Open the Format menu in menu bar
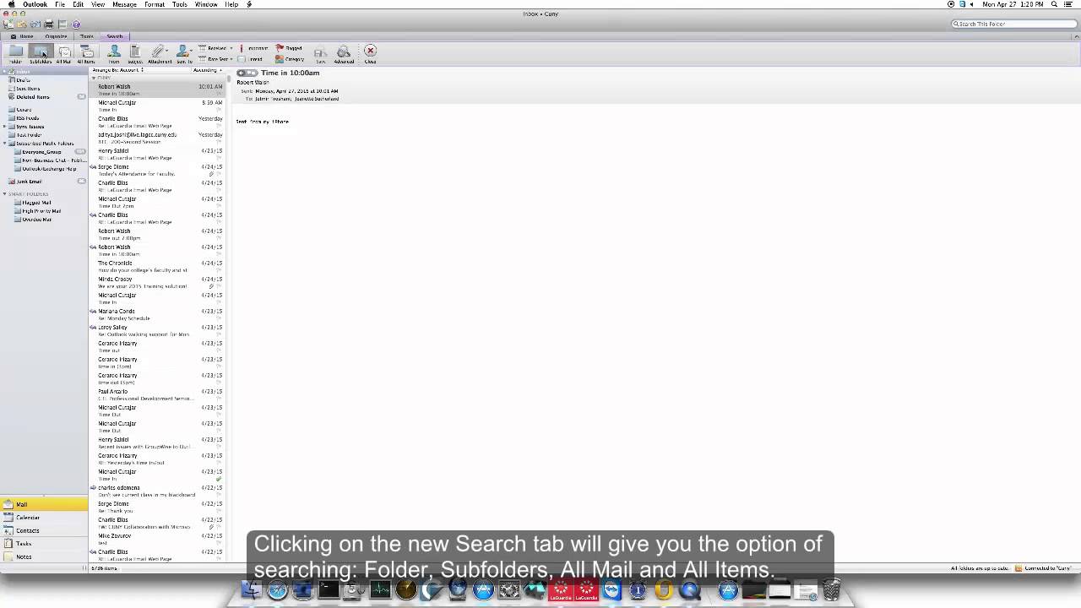The image size is (1081, 608). [155, 4]
